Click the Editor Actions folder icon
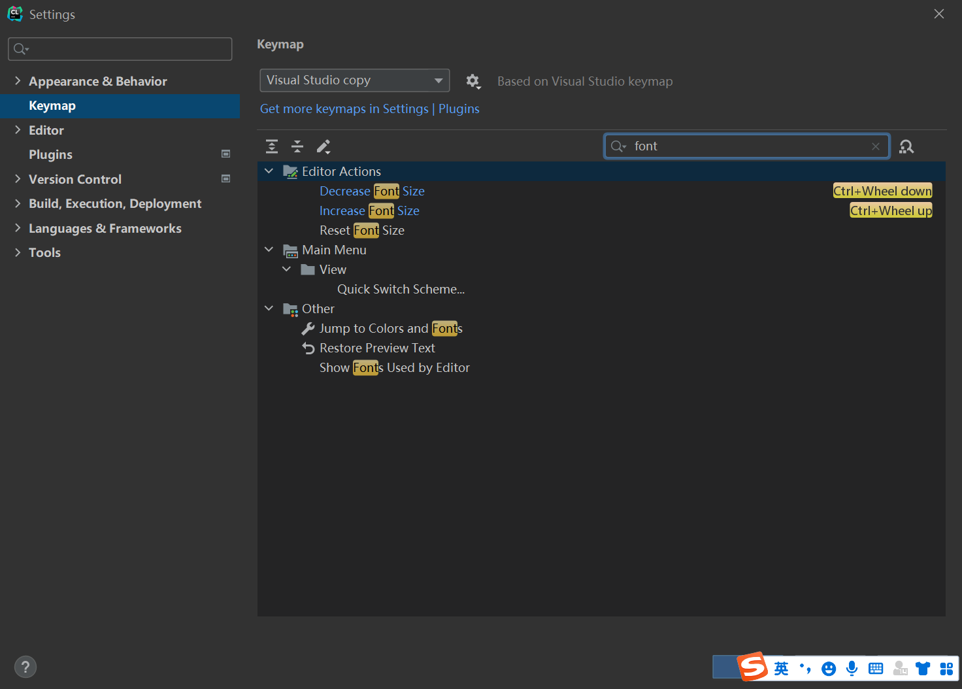962x689 pixels. 290,171
